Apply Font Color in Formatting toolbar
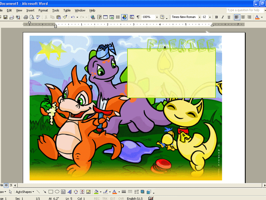The image size is (266, 200). click(257, 17)
